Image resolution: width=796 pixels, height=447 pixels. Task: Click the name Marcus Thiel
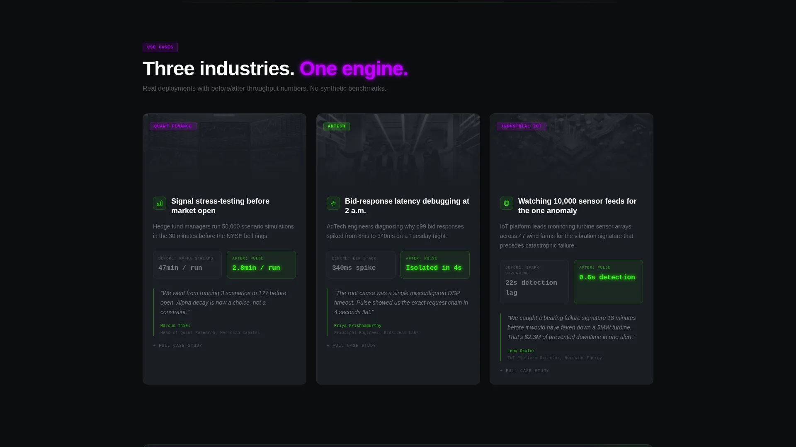click(x=175, y=326)
